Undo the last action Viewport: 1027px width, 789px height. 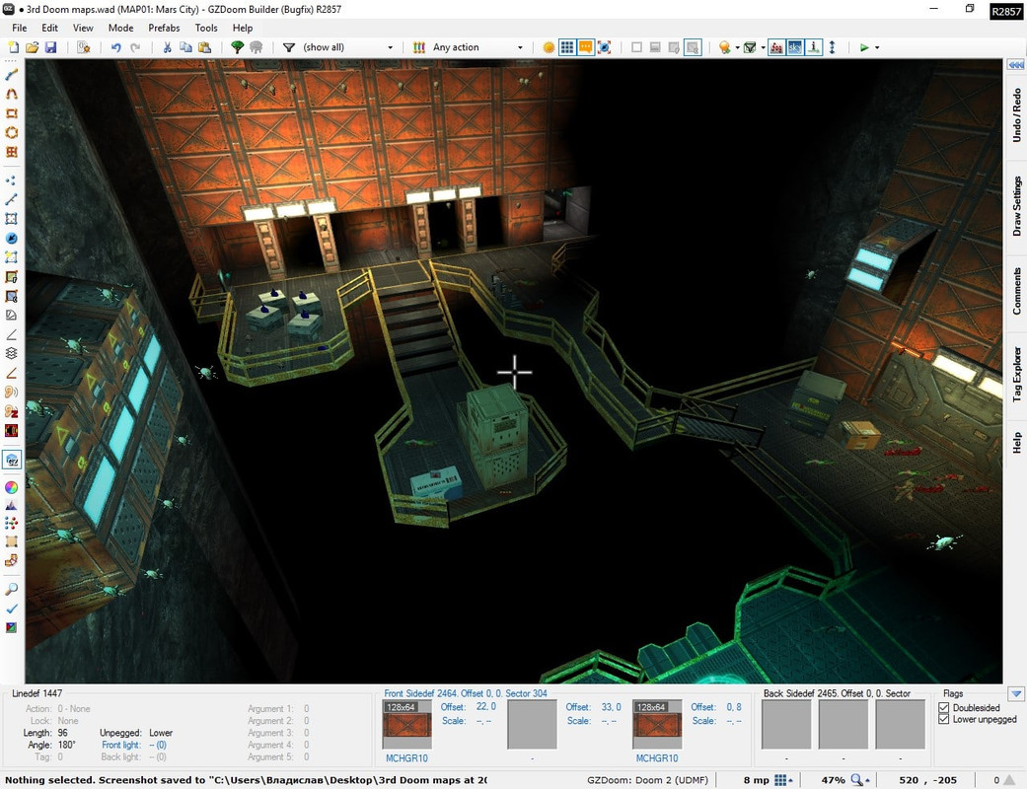point(116,47)
